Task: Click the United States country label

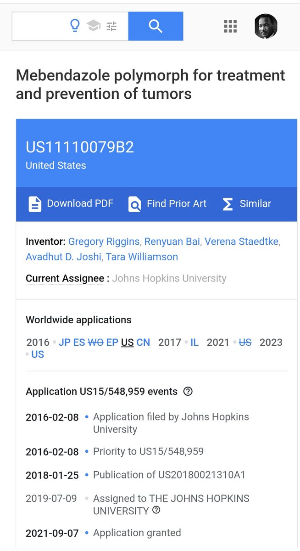Action: point(56,165)
